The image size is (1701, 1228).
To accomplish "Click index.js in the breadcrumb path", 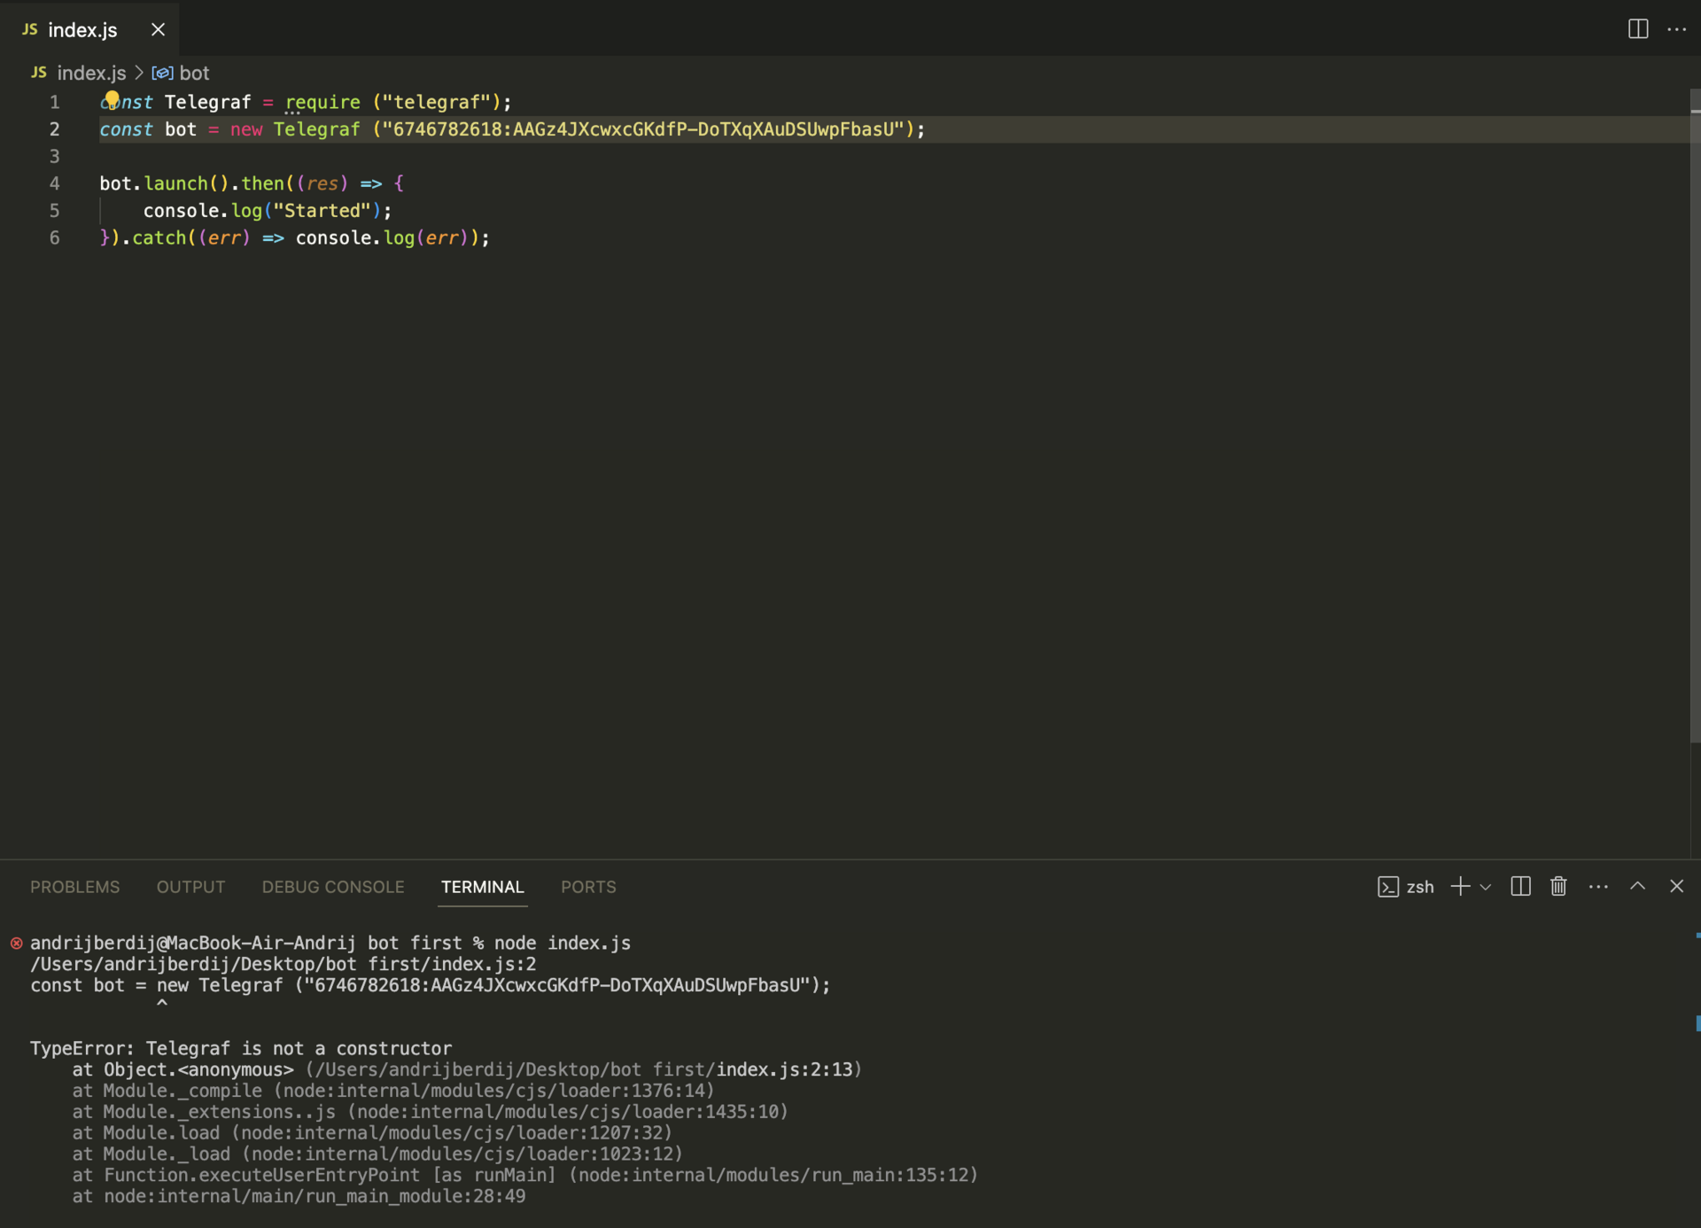I will point(91,73).
